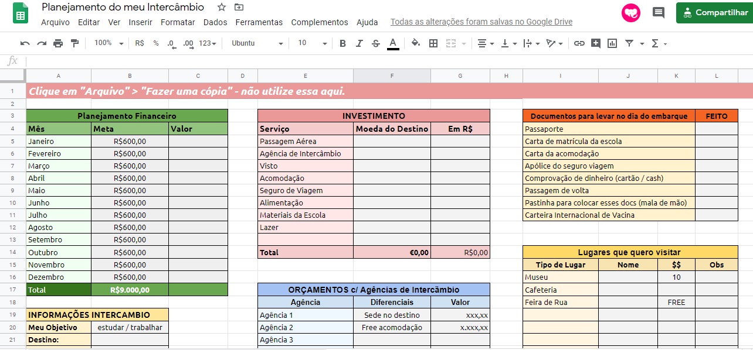Open the zoom level dropdown showing 100%
Screen dimensions: 753x350
107,43
